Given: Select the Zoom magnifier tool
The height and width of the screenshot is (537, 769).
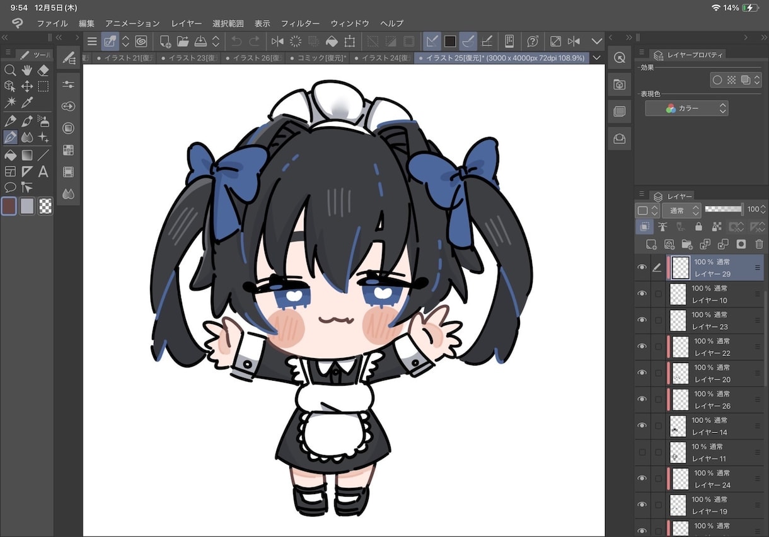Looking at the screenshot, I should coord(10,69).
